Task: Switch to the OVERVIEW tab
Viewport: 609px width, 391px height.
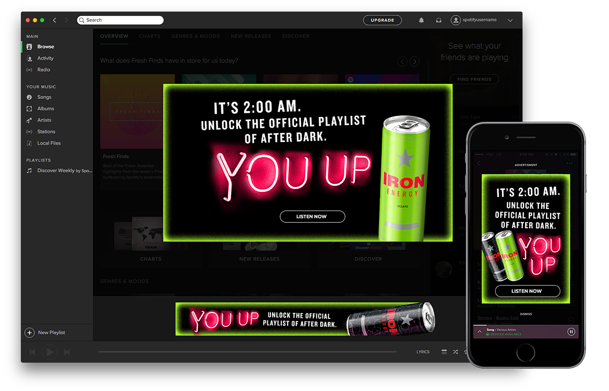Action: (x=114, y=36)
